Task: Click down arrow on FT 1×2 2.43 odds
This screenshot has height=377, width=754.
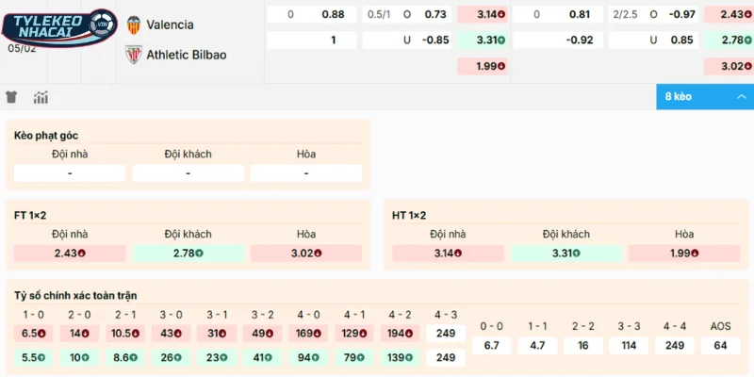Action: 83,254
